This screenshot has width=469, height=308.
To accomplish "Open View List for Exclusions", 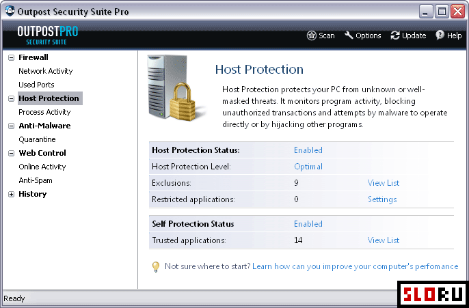I will 383,183.
